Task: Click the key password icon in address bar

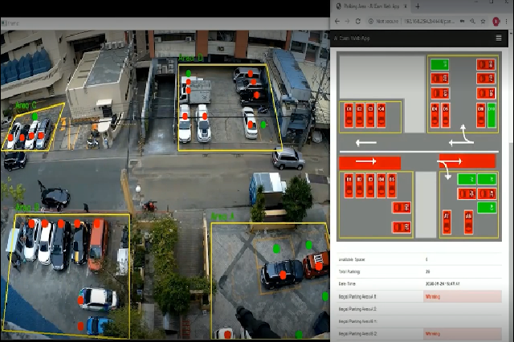Action: coord(463,22)
